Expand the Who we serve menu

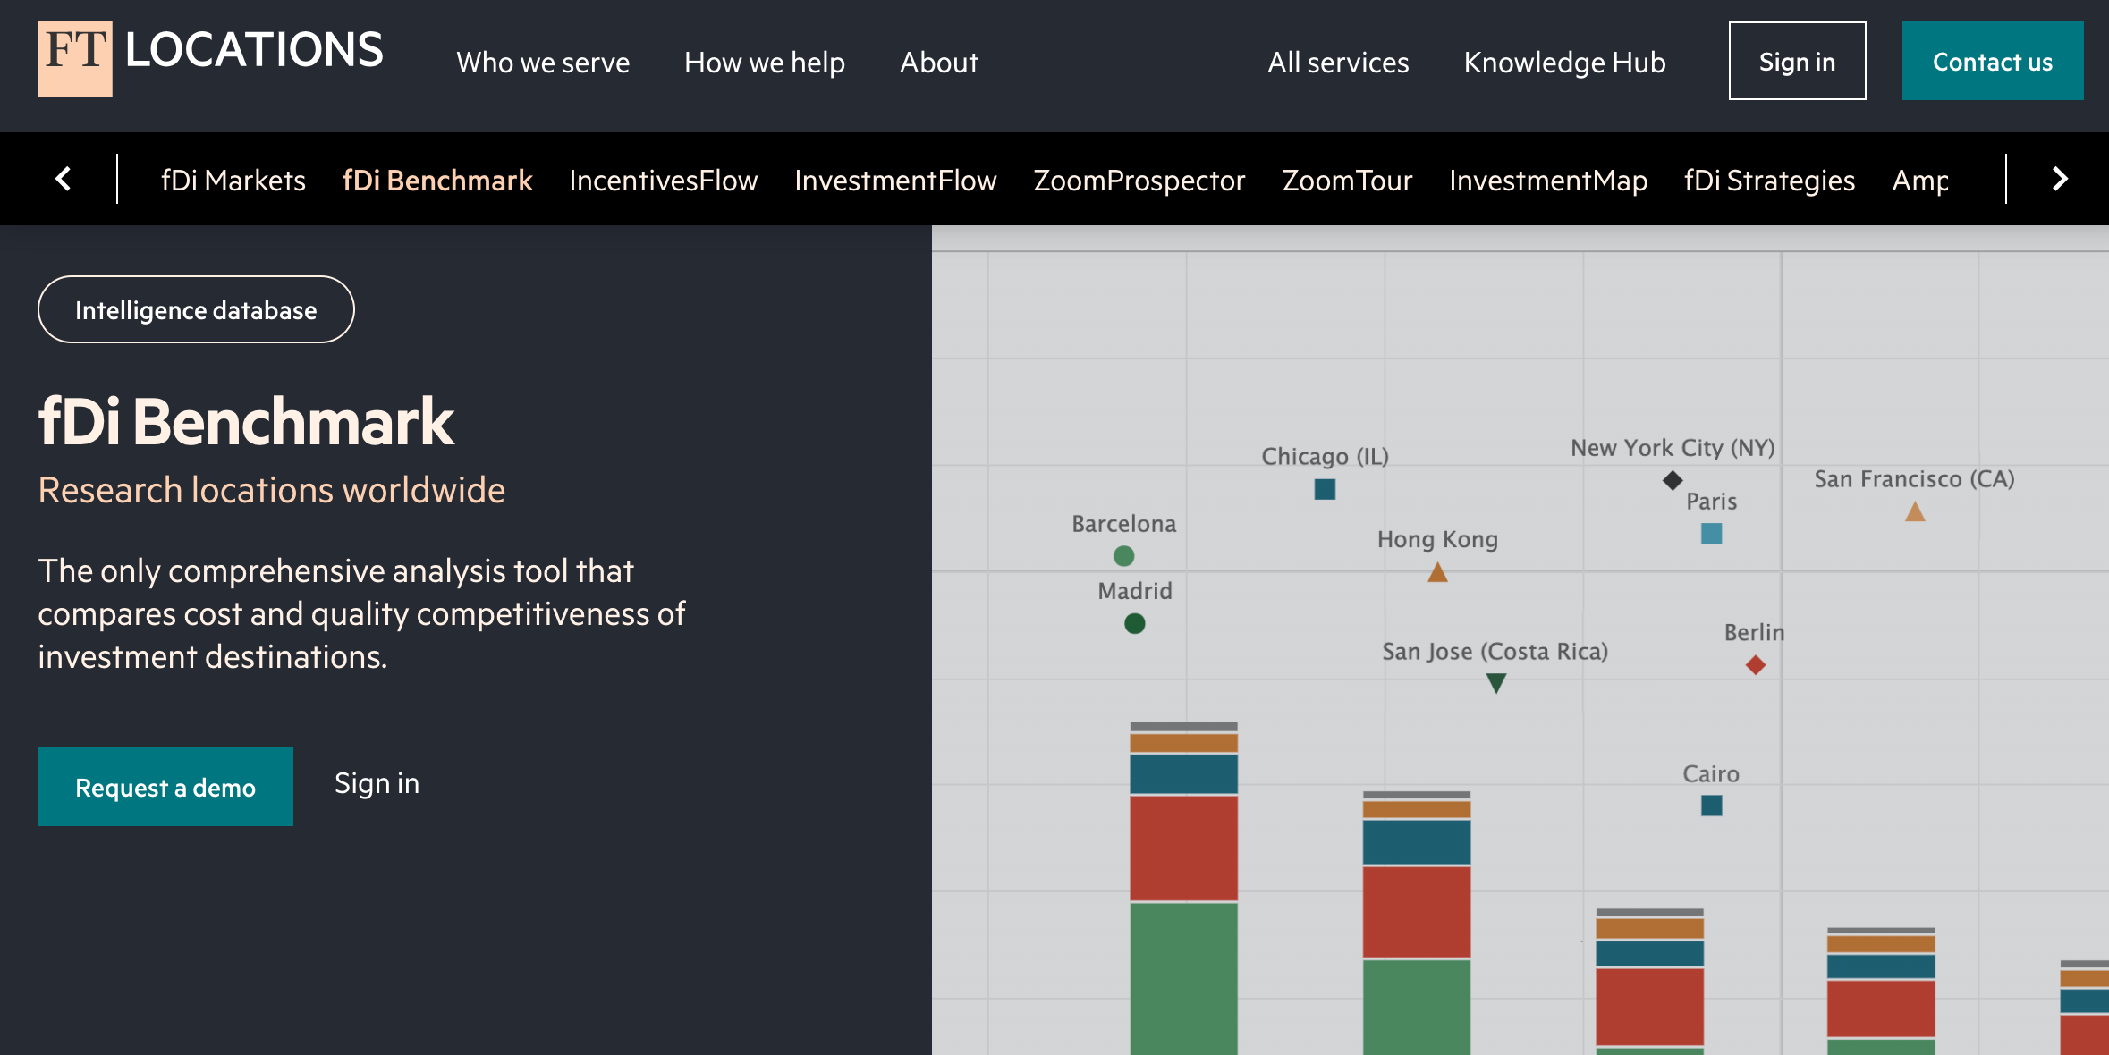tap(543, 63)
